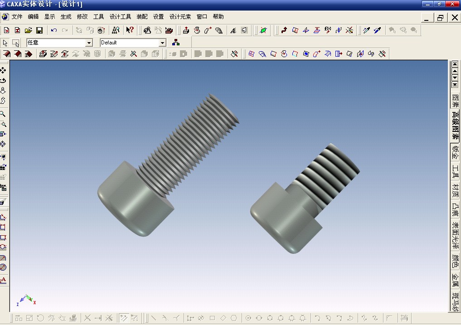The height and width of the screenshot is (325, 461).
Task: Select the box selection tool
Action: click(x=15, y=43)
